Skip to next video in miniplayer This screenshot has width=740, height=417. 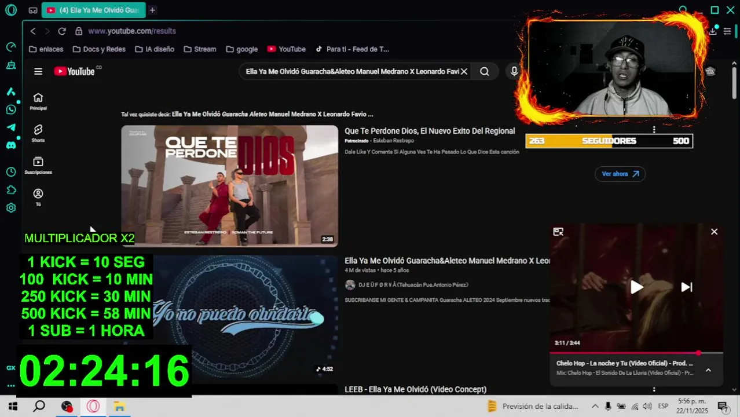686,287
